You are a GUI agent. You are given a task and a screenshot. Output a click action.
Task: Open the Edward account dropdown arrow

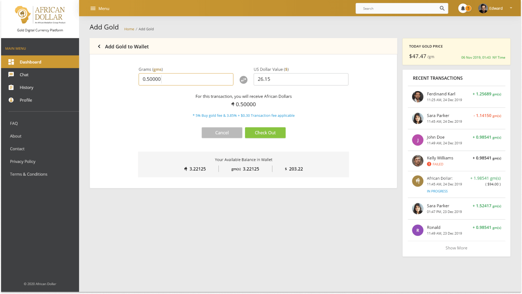pos(511,8)
